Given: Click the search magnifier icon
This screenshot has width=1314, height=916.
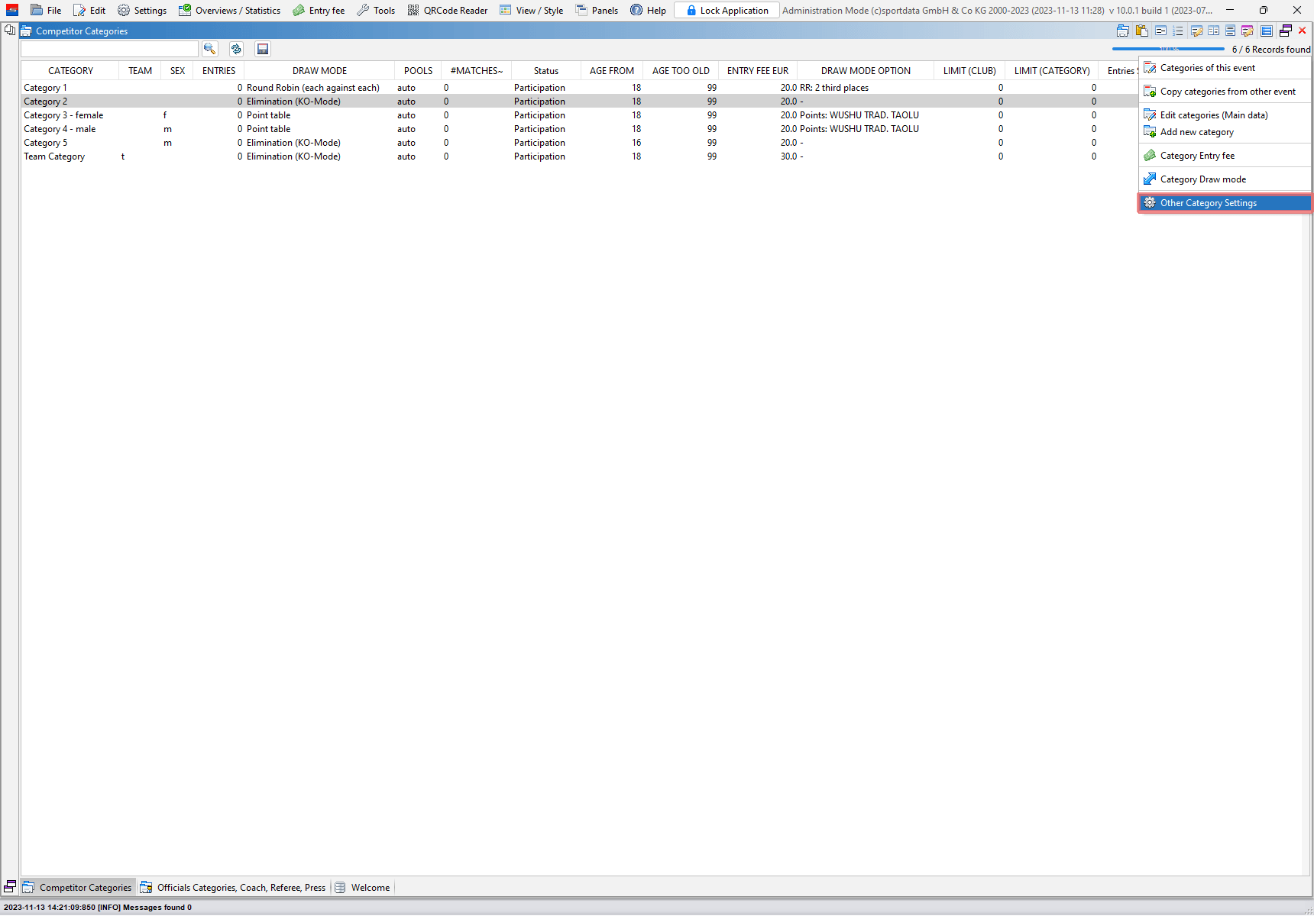Looking at the screenshot, I should (x=209, y=49).
